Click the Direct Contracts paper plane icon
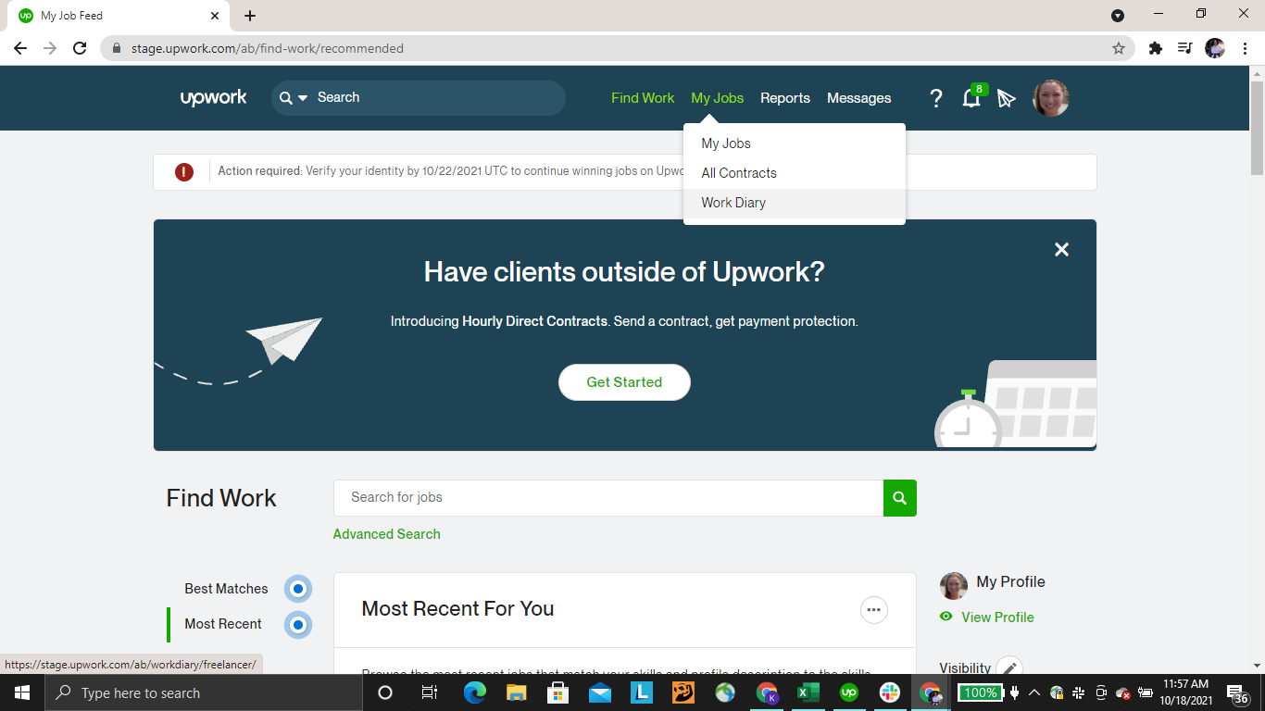Screen dimensions: 1265x711 [1007, 98]
